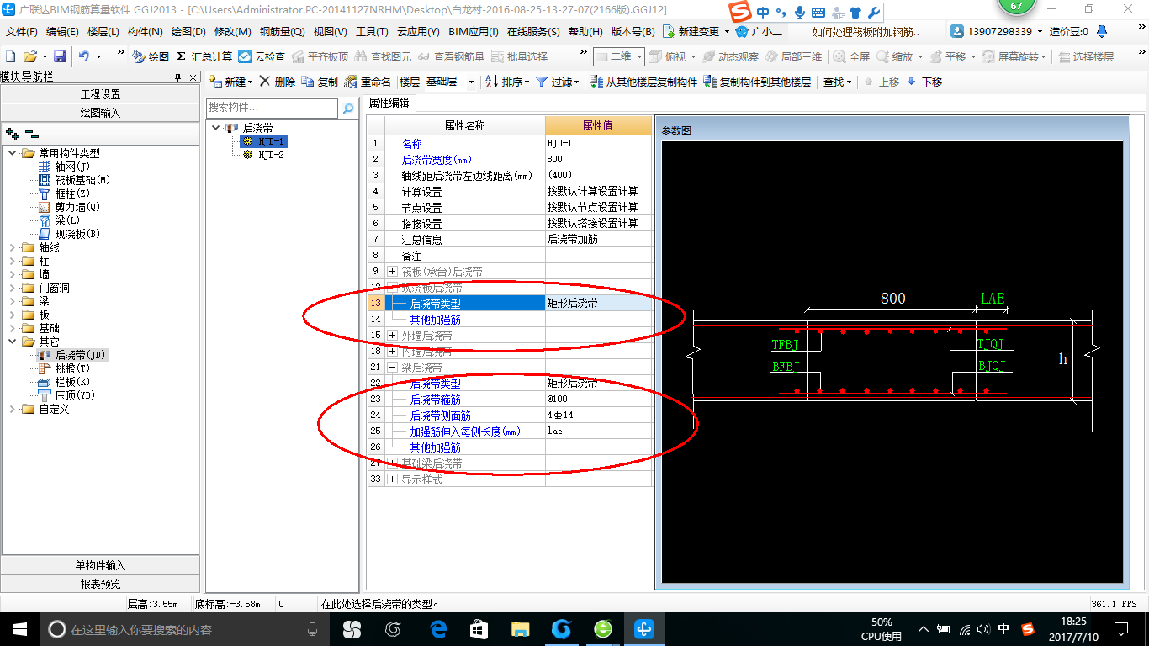This screenshot has height=646, width=1149.
Task: Open File Explorer from taskbar
Action: [521, 629]
